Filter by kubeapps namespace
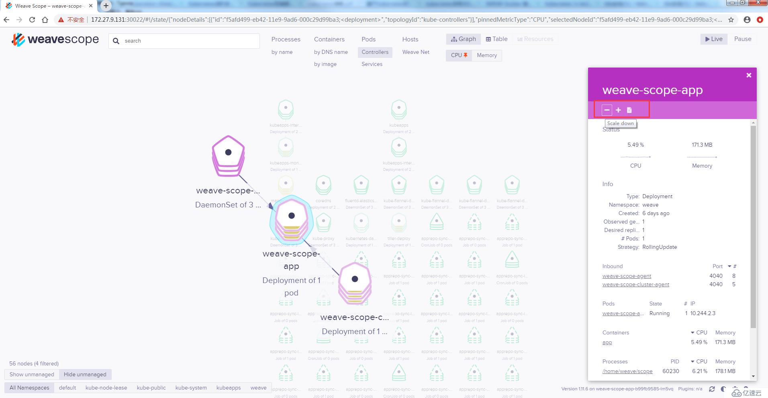The image size is (768, 398). [x=229, y=388]
